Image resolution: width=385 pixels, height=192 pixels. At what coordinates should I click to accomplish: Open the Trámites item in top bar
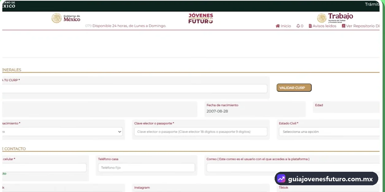point(372,4)
